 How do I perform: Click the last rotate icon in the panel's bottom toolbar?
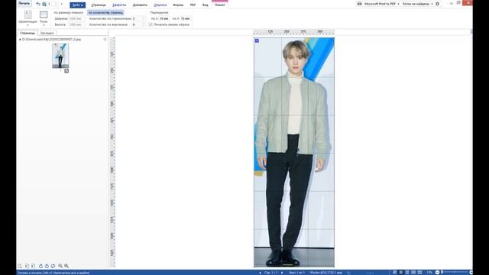(53, 266)
